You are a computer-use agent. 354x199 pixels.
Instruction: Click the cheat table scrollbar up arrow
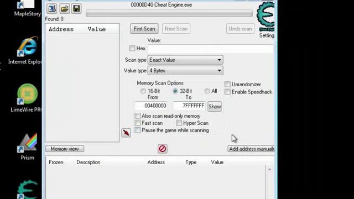(269, 169)
